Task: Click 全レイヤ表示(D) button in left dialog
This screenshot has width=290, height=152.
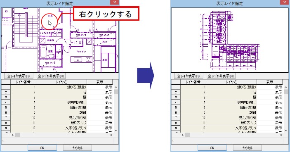Action: [18, 76]
